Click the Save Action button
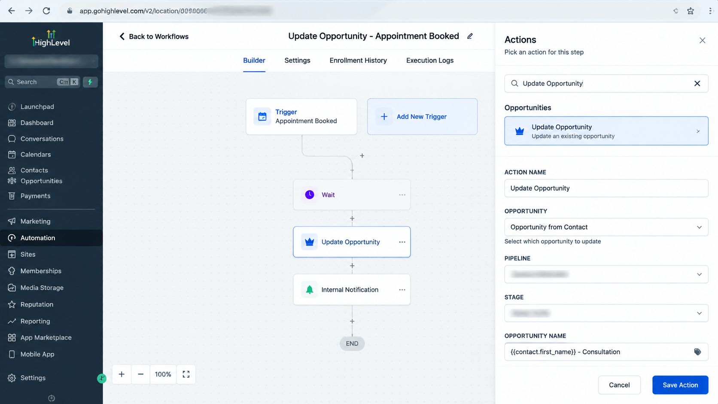 [x=680, y=385]
